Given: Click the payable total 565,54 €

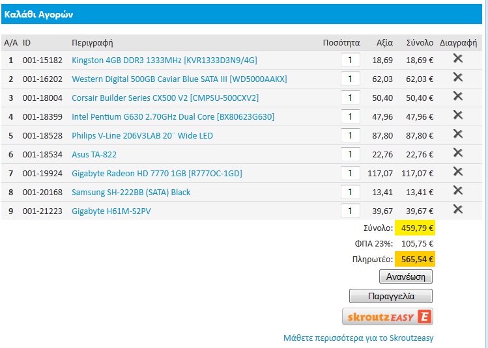Looking at the screenshot, I should (x=415, y=259).
